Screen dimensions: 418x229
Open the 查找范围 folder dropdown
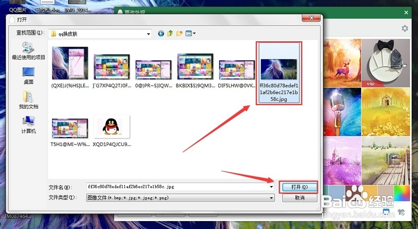[148, 34]
